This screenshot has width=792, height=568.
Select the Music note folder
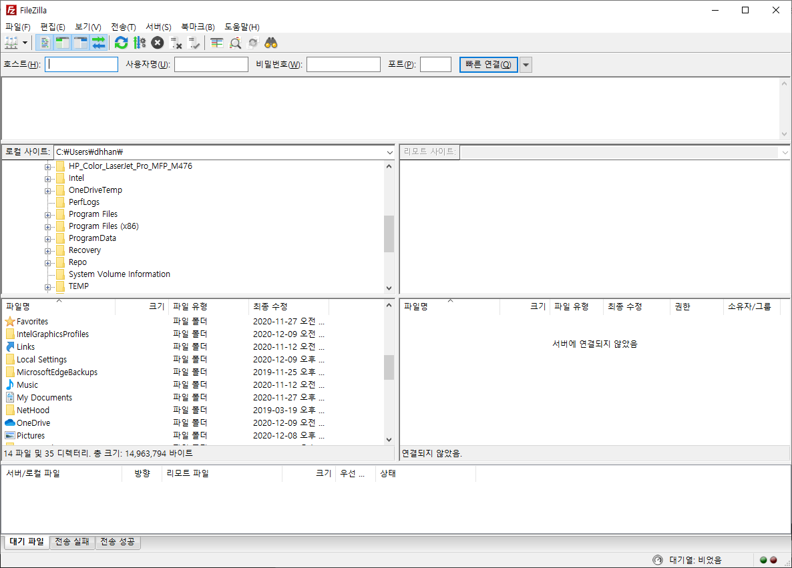pyautogui.click(x=27, y=384)
